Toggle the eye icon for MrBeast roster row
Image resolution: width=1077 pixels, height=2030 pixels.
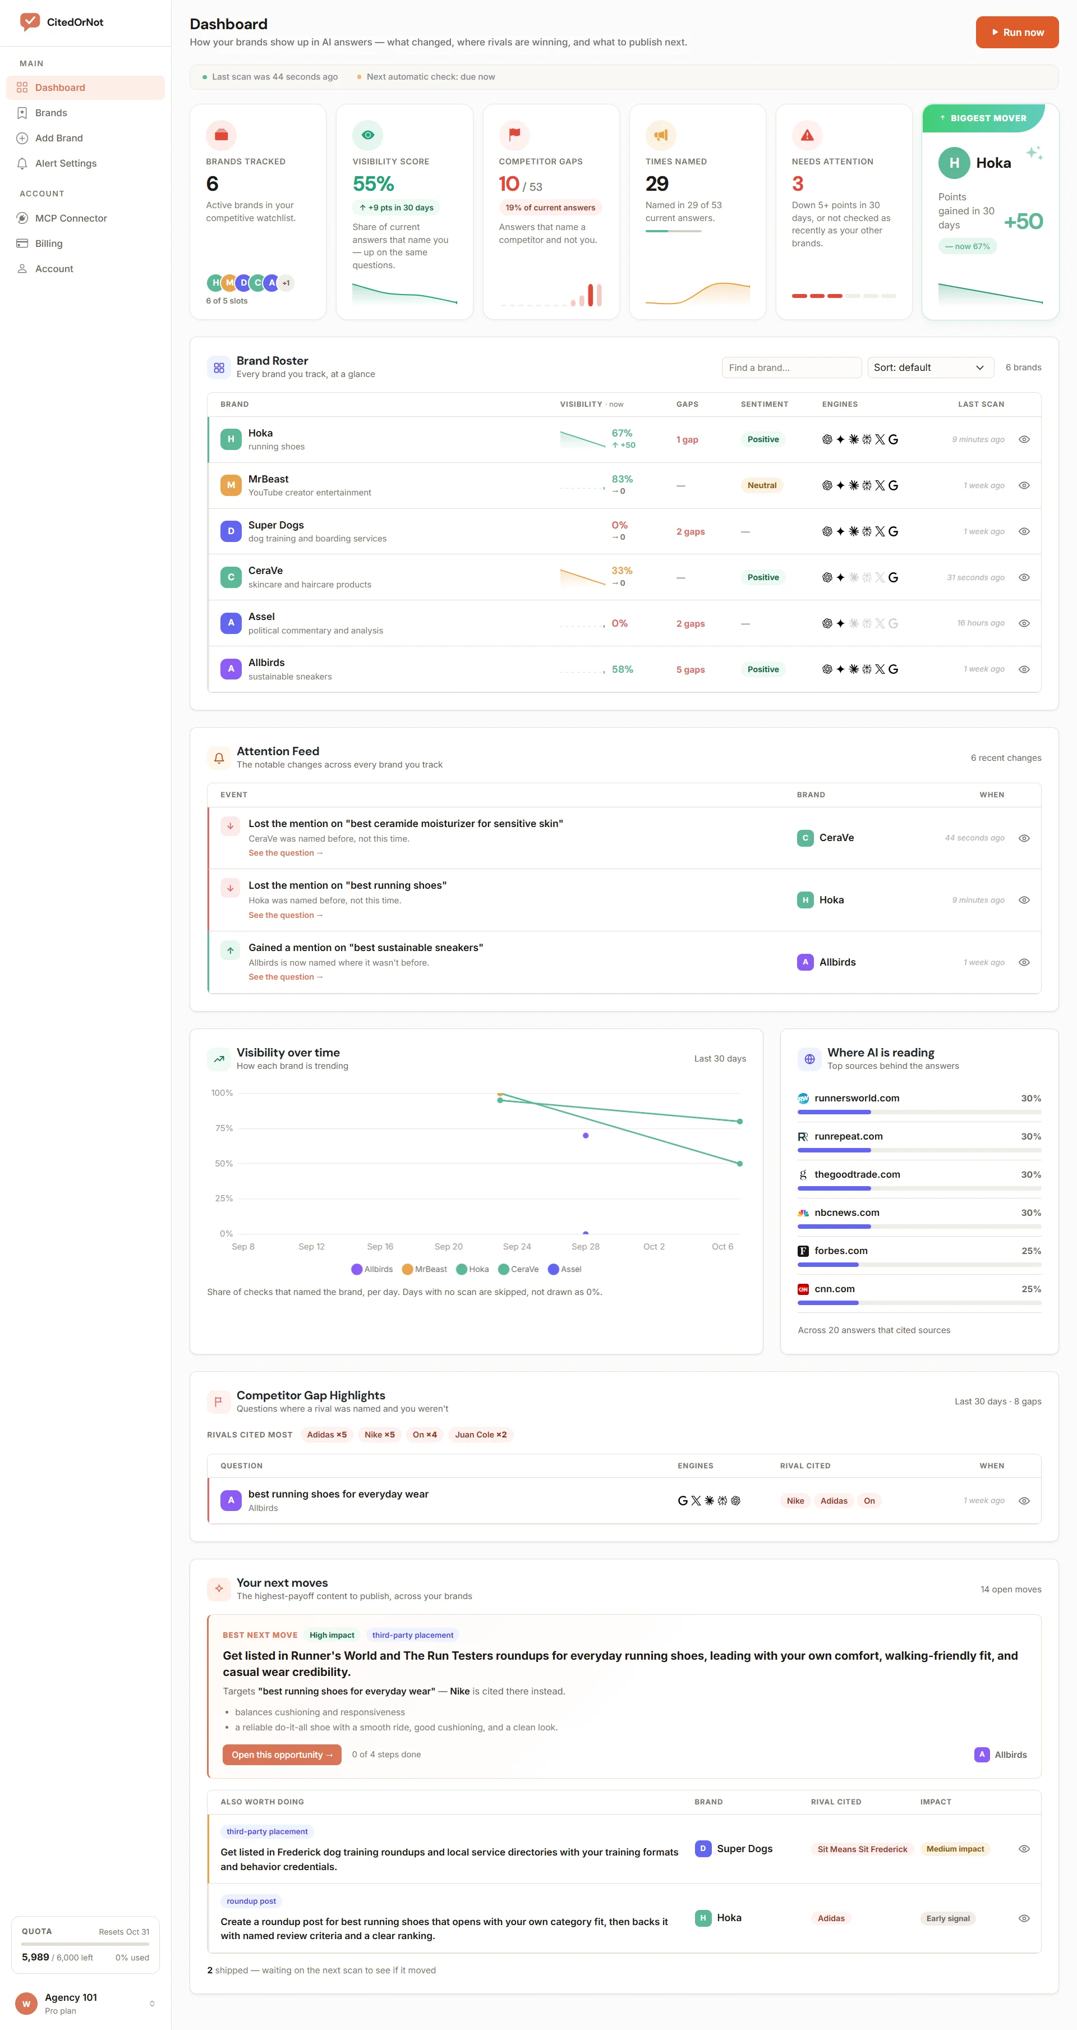tap(1023, 485)
